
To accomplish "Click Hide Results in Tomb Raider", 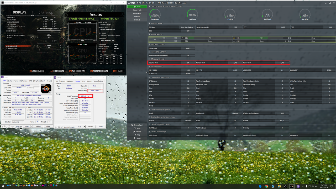I will pyautogui.click(x=57, y=71).
